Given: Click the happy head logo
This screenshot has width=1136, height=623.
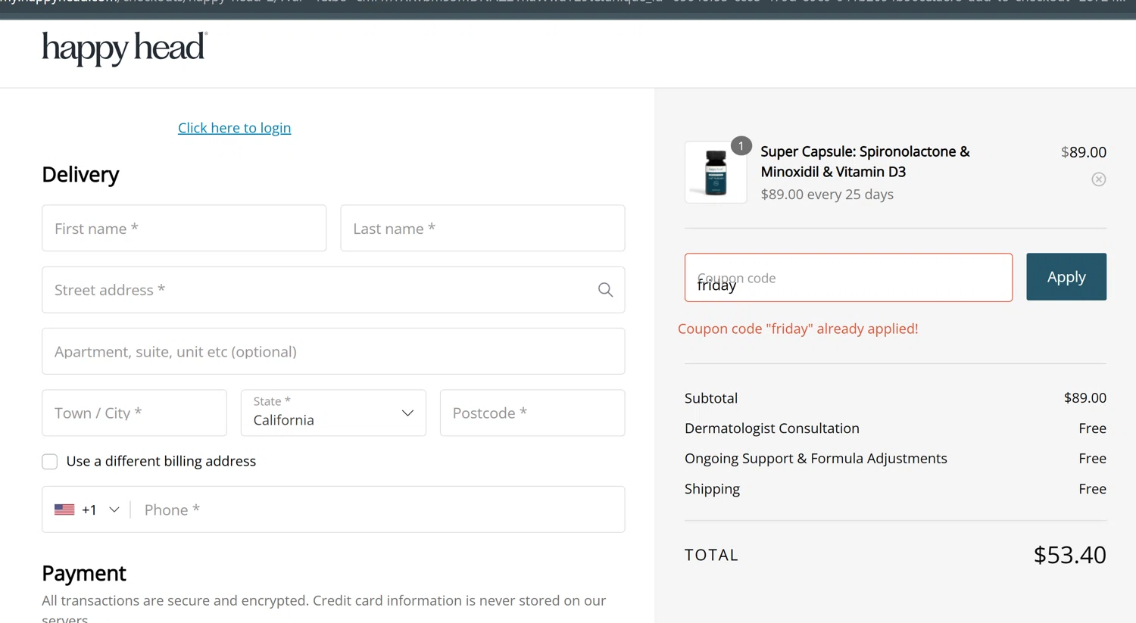Looking at the screenshot, I should click(124, 48).
